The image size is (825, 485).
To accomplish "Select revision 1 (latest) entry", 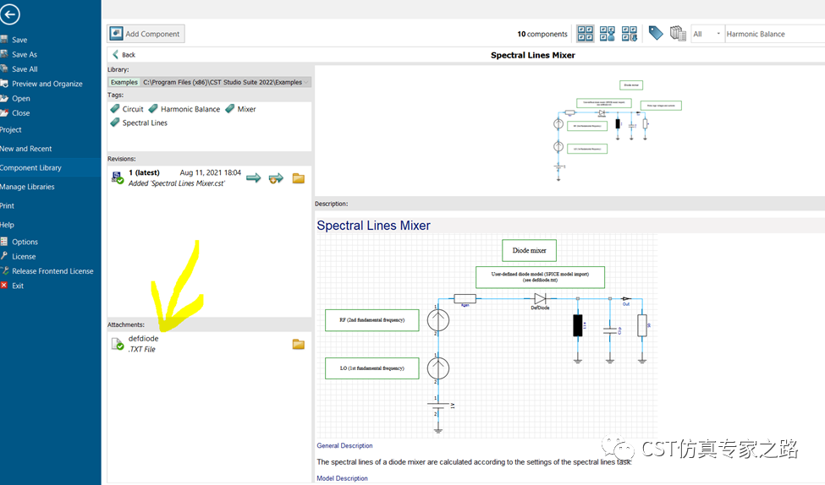I will coord(176,177).
